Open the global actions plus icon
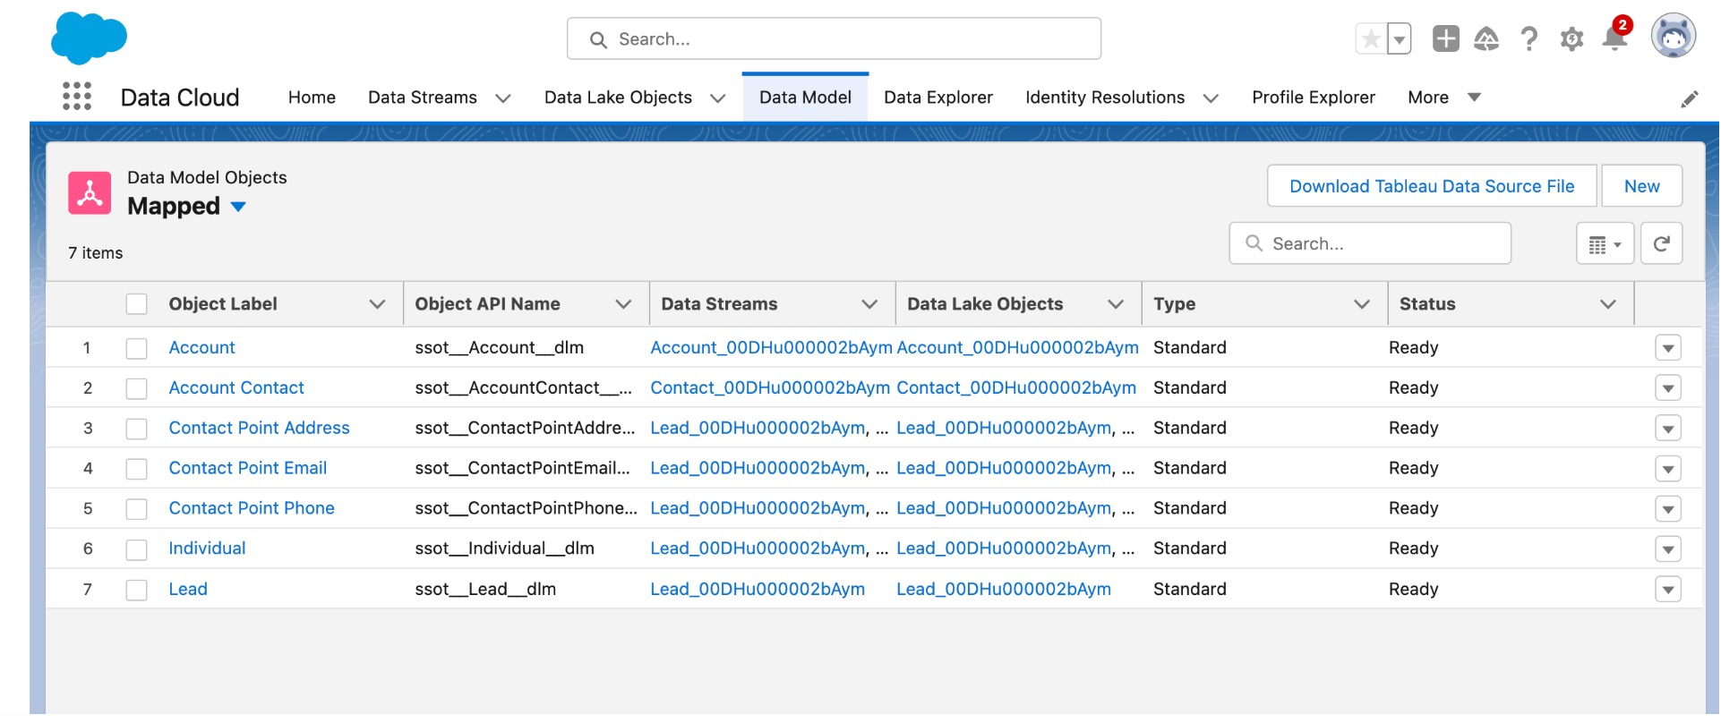 click(1445, 38)
